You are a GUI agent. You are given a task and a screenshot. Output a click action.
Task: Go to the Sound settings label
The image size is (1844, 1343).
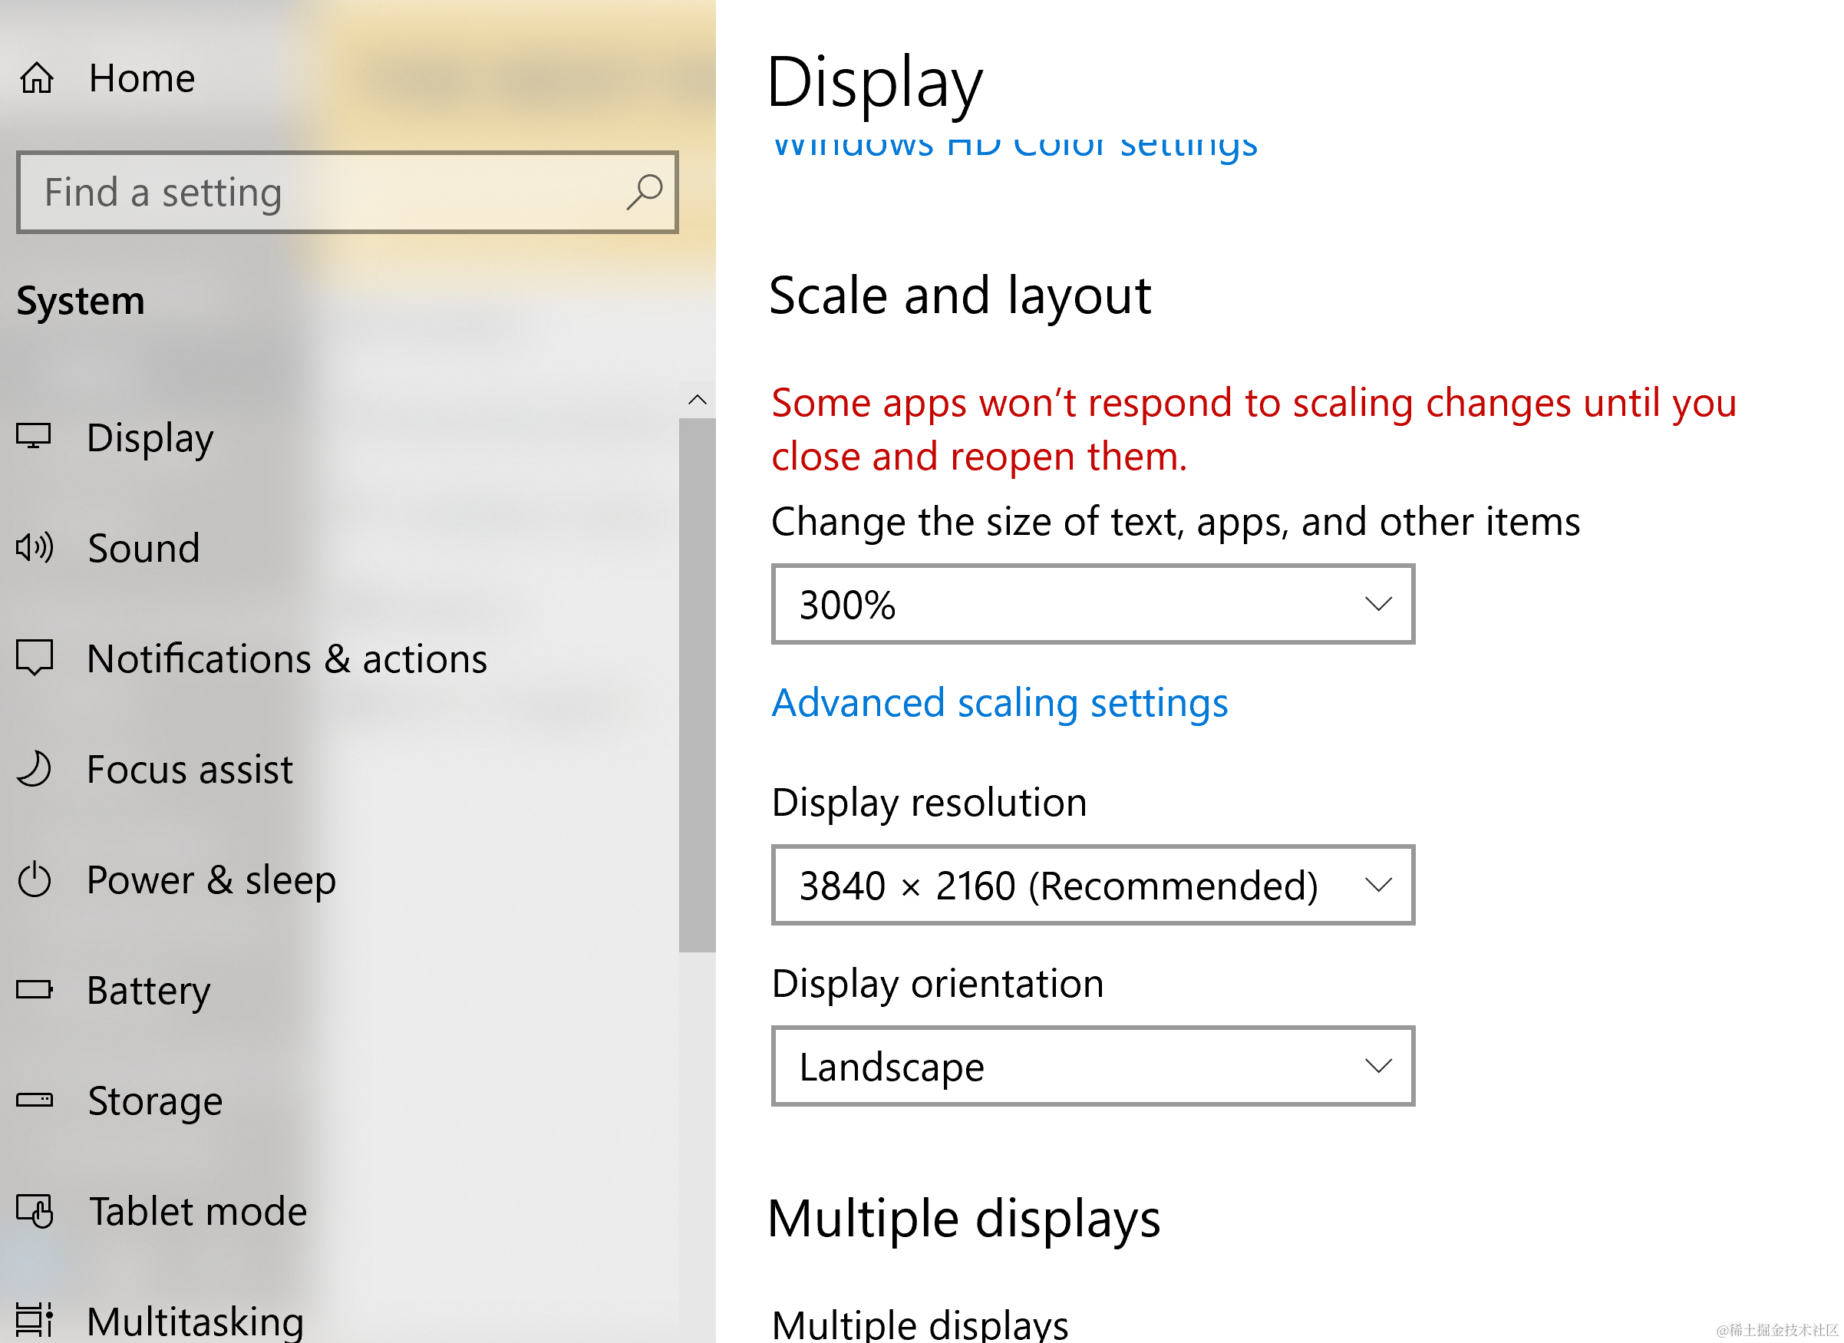pyautogui.click(x=144, y=549)
